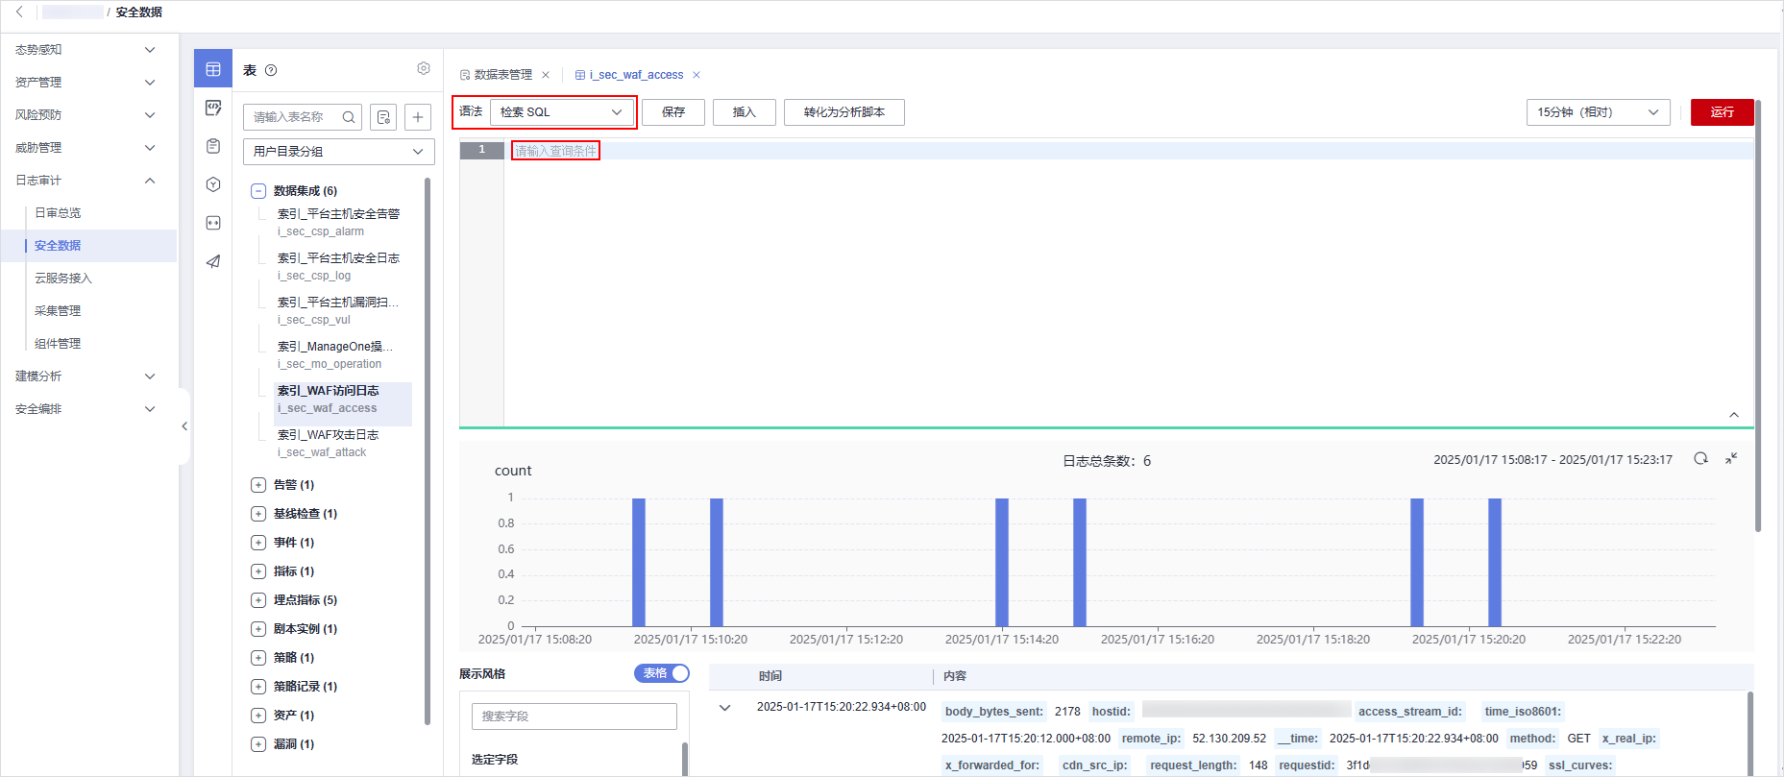The height and width of the screenshot is (777, 1784).
Task: Click the plus icon to add table
Action: 418,117
